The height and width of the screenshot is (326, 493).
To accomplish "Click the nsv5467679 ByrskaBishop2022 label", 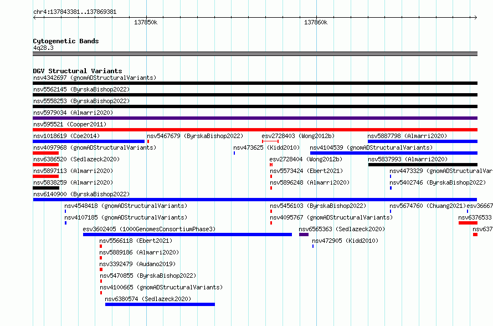I will tap(195, 136).
